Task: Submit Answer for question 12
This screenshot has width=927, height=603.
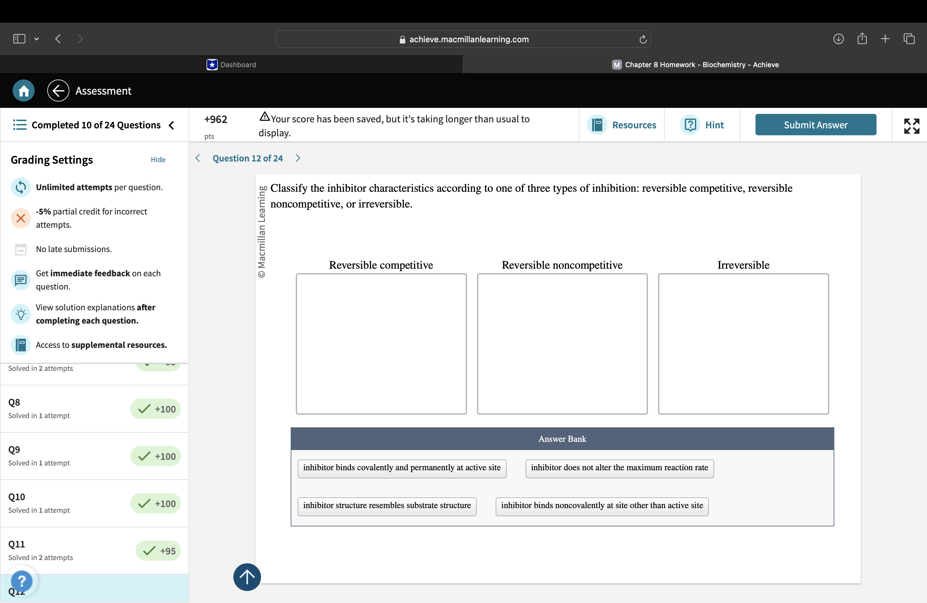Action: point(816,125)
